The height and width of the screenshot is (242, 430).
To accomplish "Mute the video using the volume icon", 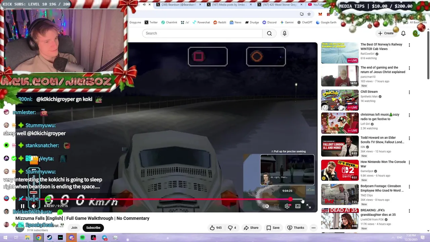I will (x=34, y=206).
